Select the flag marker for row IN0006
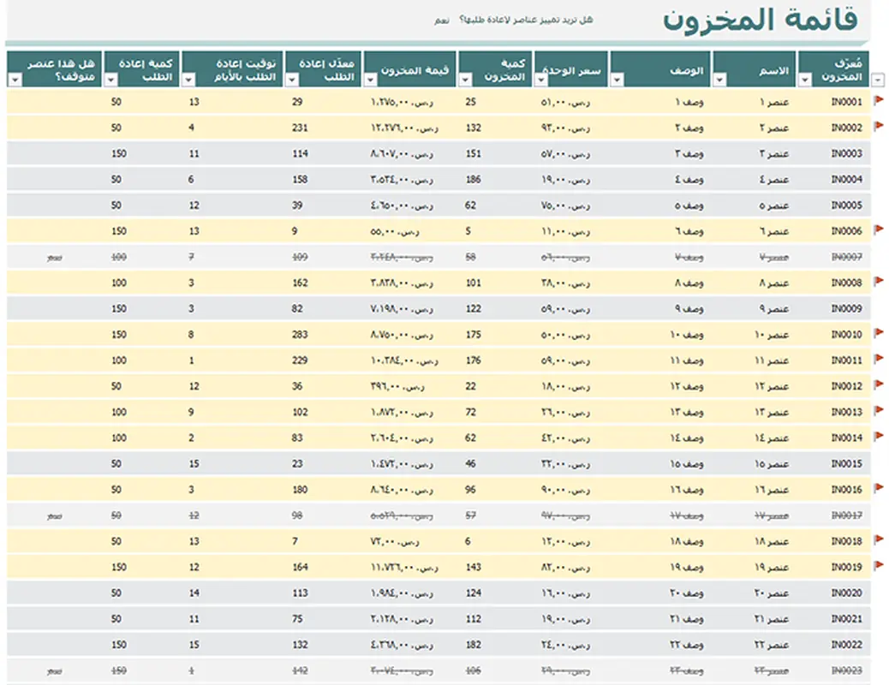889x685 pixels. (x=878, y=229)
